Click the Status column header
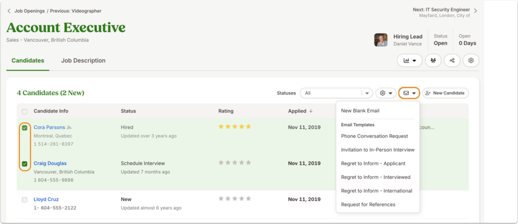The image size is (518, 224). 128,111
